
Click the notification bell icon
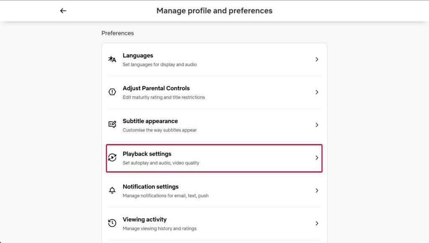pyautogui.click(x=112, y=190)
